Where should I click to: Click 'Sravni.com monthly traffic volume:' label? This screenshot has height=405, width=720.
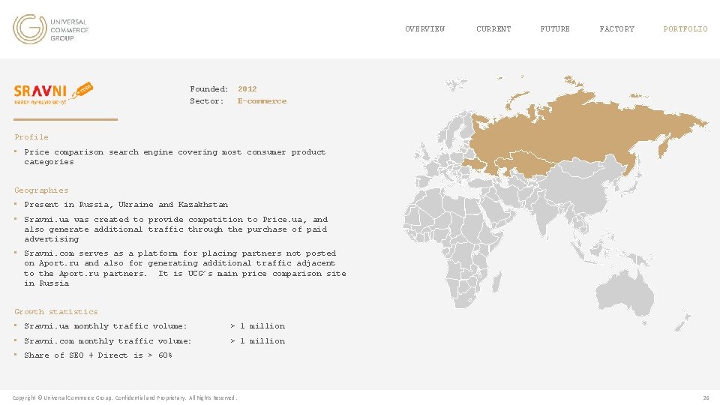click(x=107, y=341)
